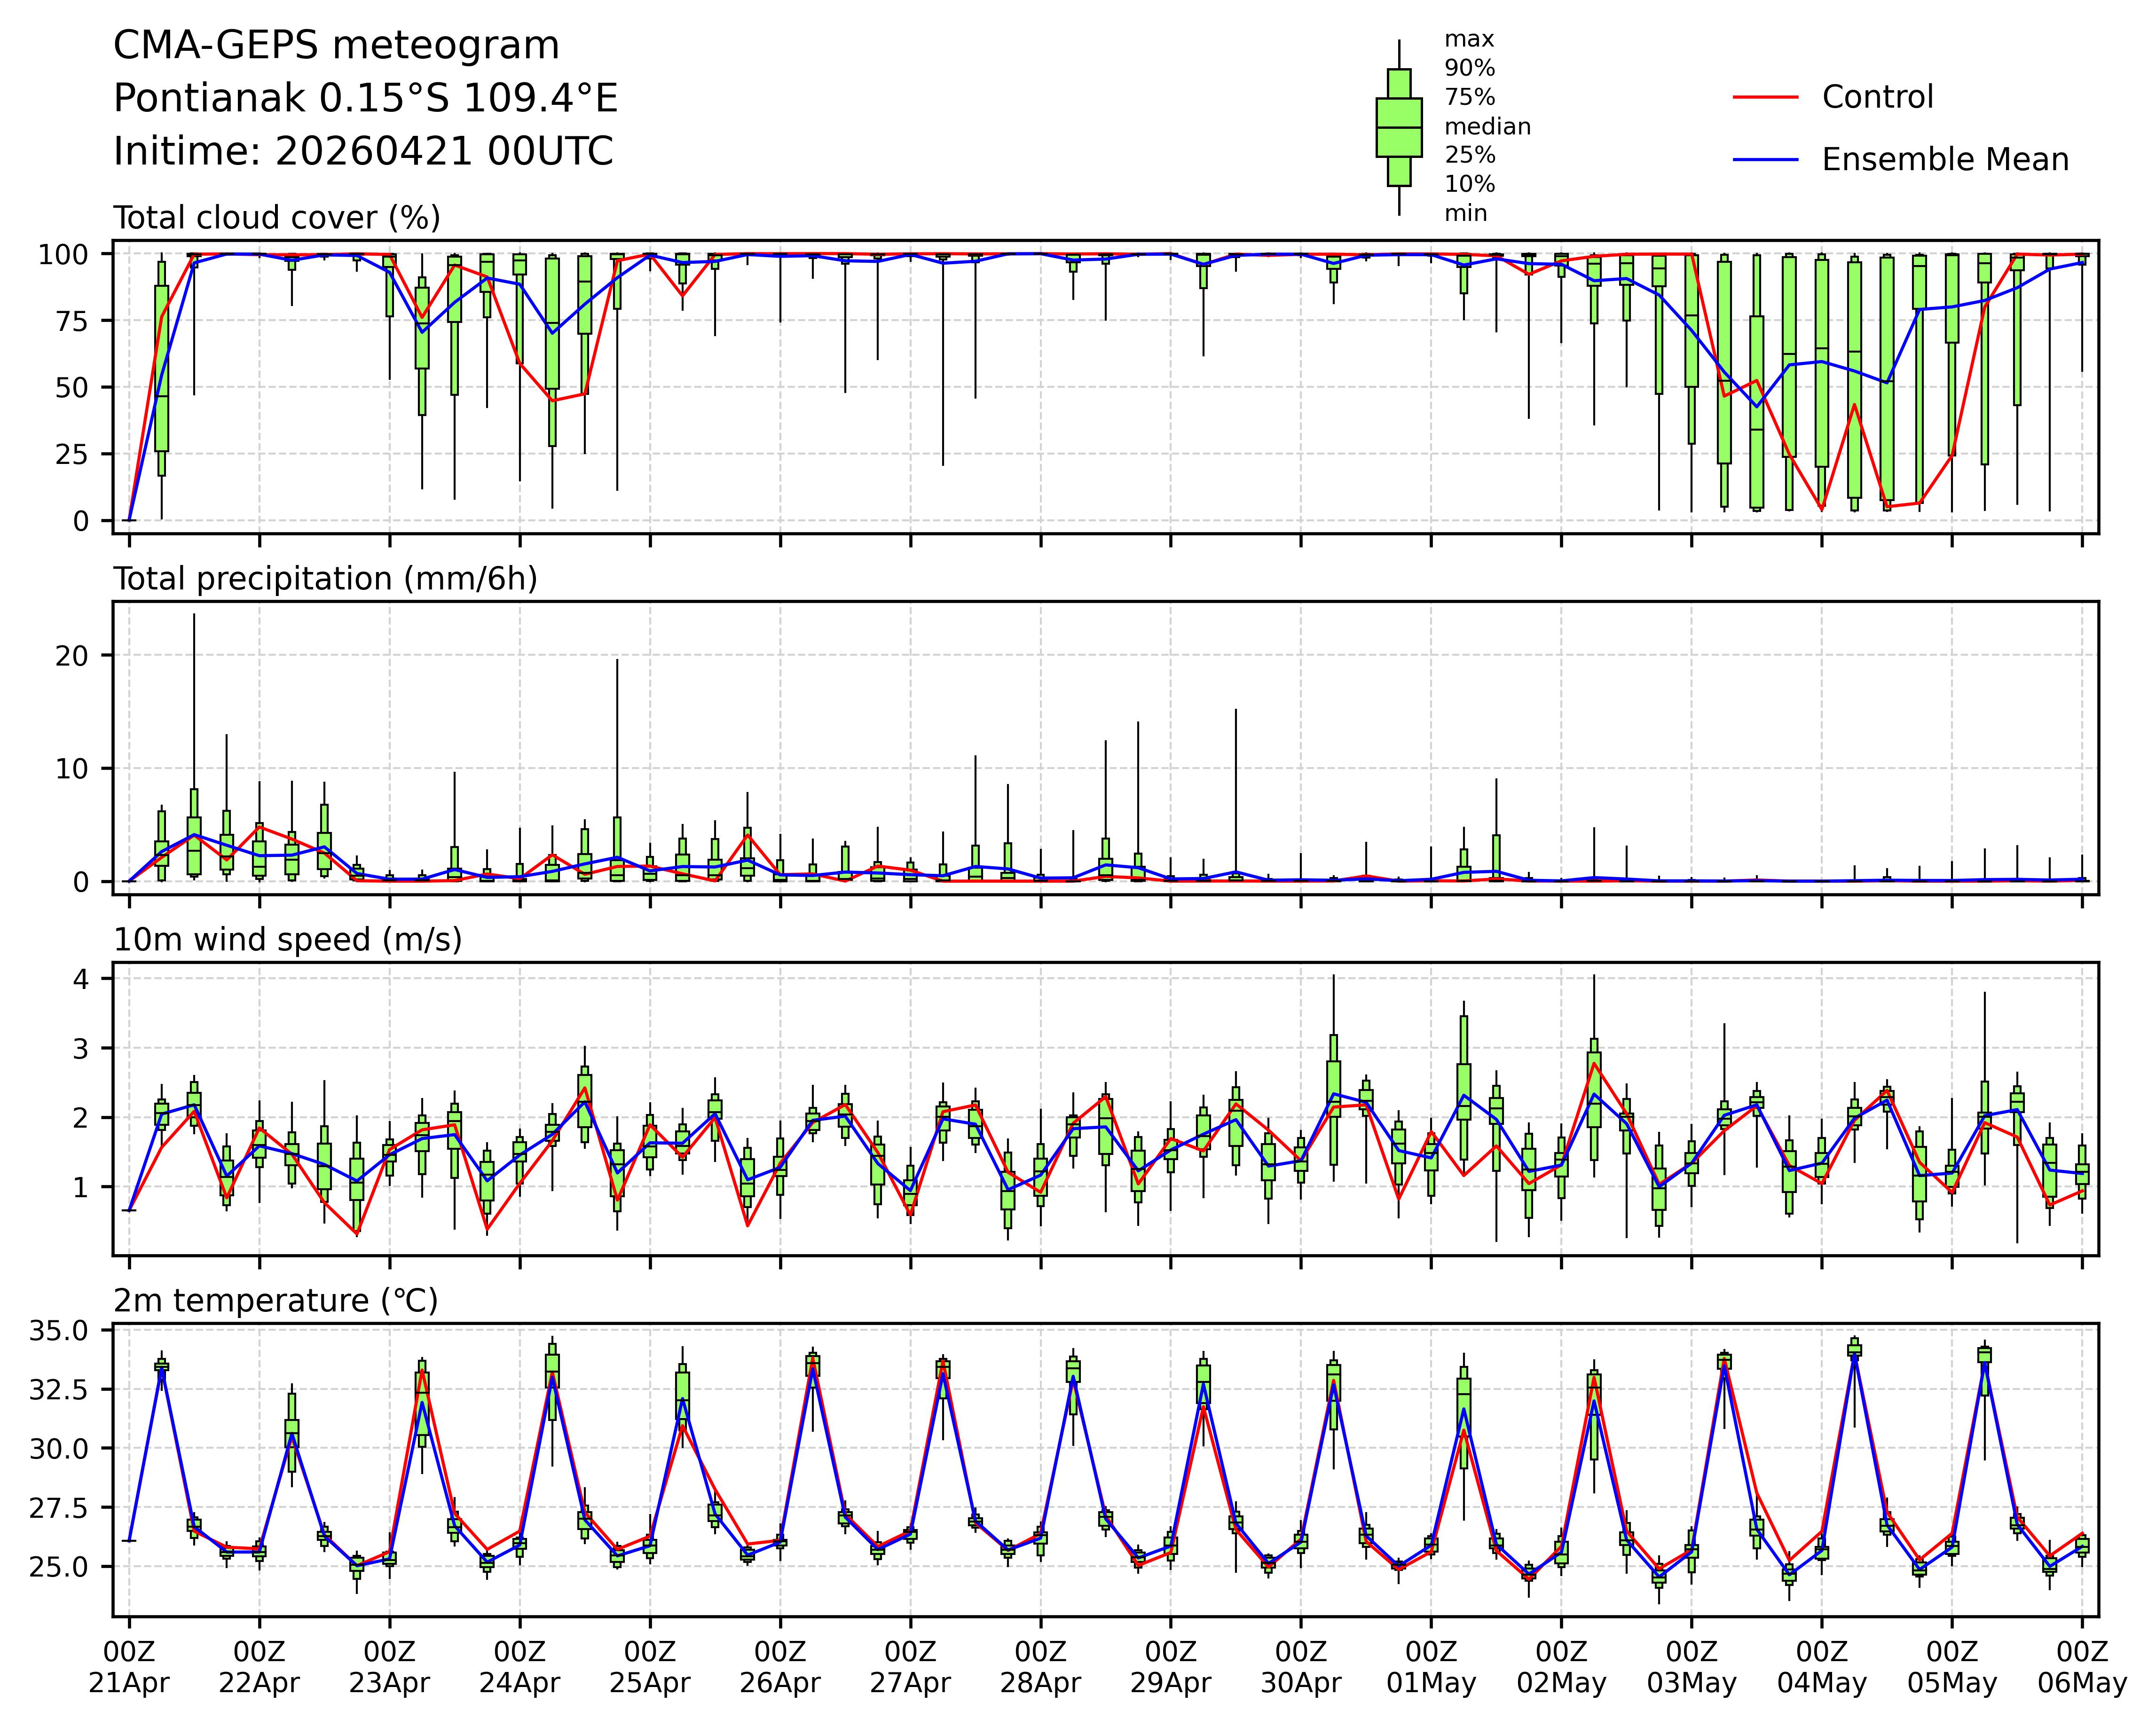
Task: Click the '10m wind speed (m/s)' panel title
Action: [x=288, y=940]
